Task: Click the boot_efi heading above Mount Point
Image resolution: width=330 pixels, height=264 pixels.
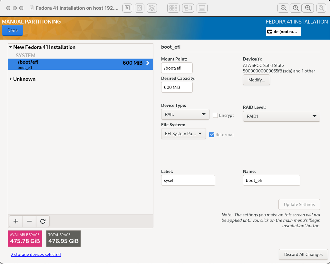Action: (x=171, y=47)
